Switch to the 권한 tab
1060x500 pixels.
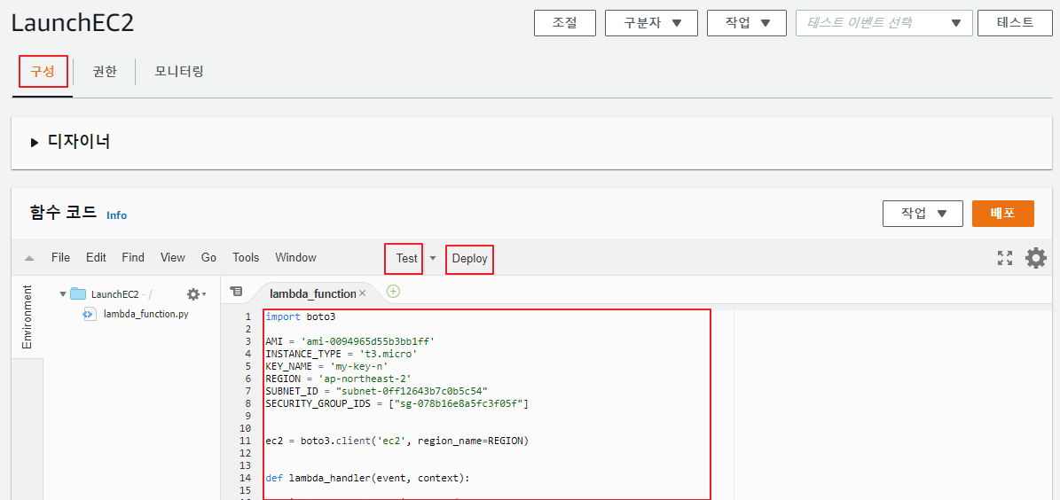(105, 72)
